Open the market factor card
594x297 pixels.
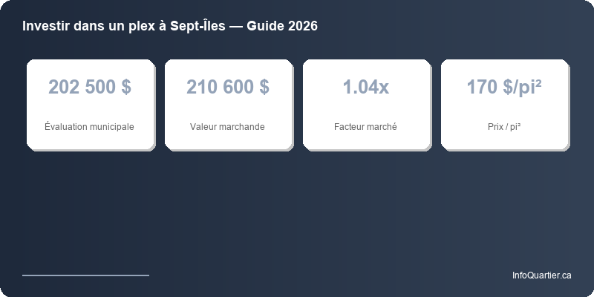pos(366,105)
